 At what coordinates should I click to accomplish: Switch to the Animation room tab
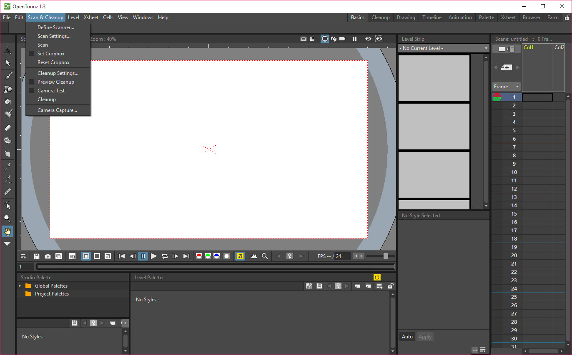[x=460, y=17]
